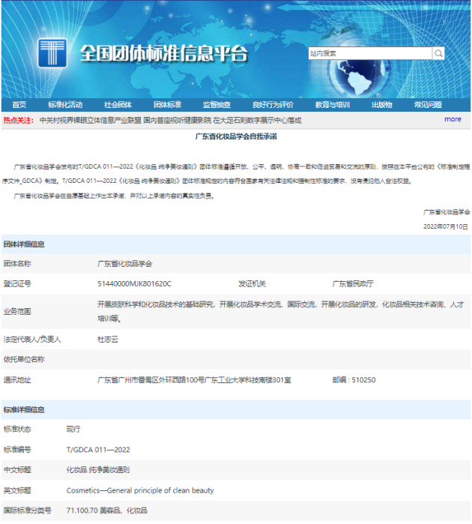Click the platform logo icon
Image resolution: width=472 pixels, height=524 pixels.
52,53
